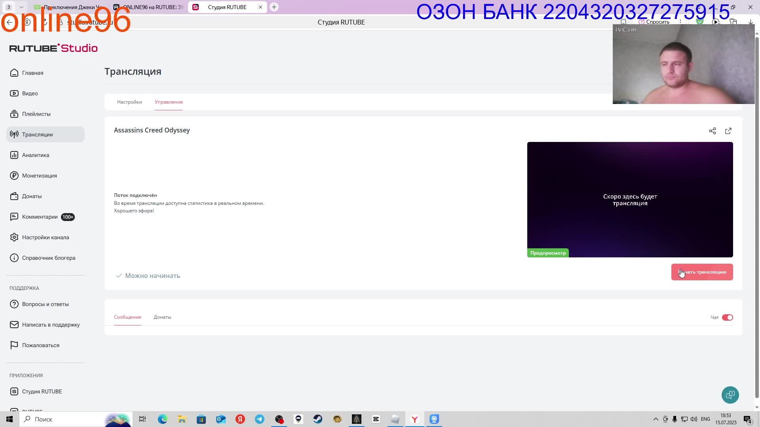Click the Windows search box
The width and height of the screenshot is (760, 427).
pyautogui.click(x=63, y=419)
